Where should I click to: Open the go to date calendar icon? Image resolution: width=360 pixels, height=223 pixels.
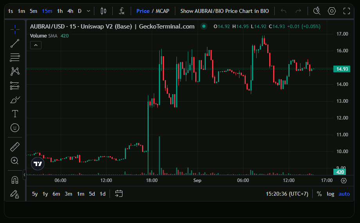click(x=119, y=194)
